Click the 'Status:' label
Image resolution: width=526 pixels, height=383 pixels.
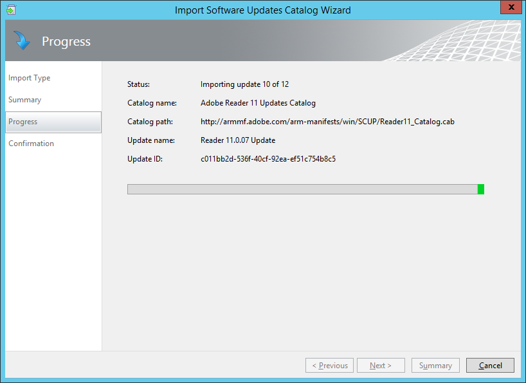coord(138,84)
